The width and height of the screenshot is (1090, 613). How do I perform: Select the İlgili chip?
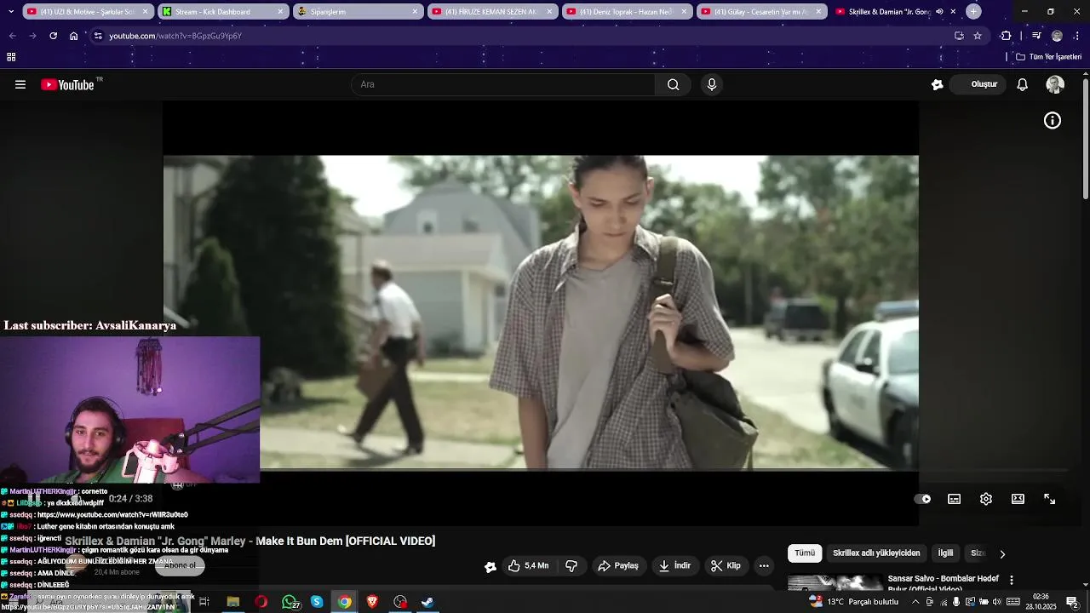pos(945,553)
